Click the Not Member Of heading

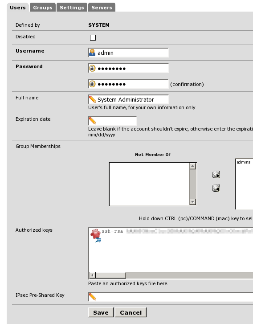[153, 155]
